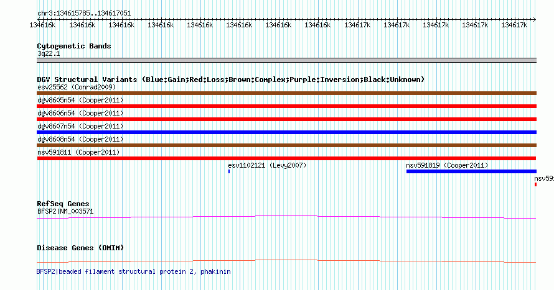The height and width of the screenshot is (290, 554).
Task: Open BFSP2 beaded filament structural protein link
Action: tap(134, 271)
